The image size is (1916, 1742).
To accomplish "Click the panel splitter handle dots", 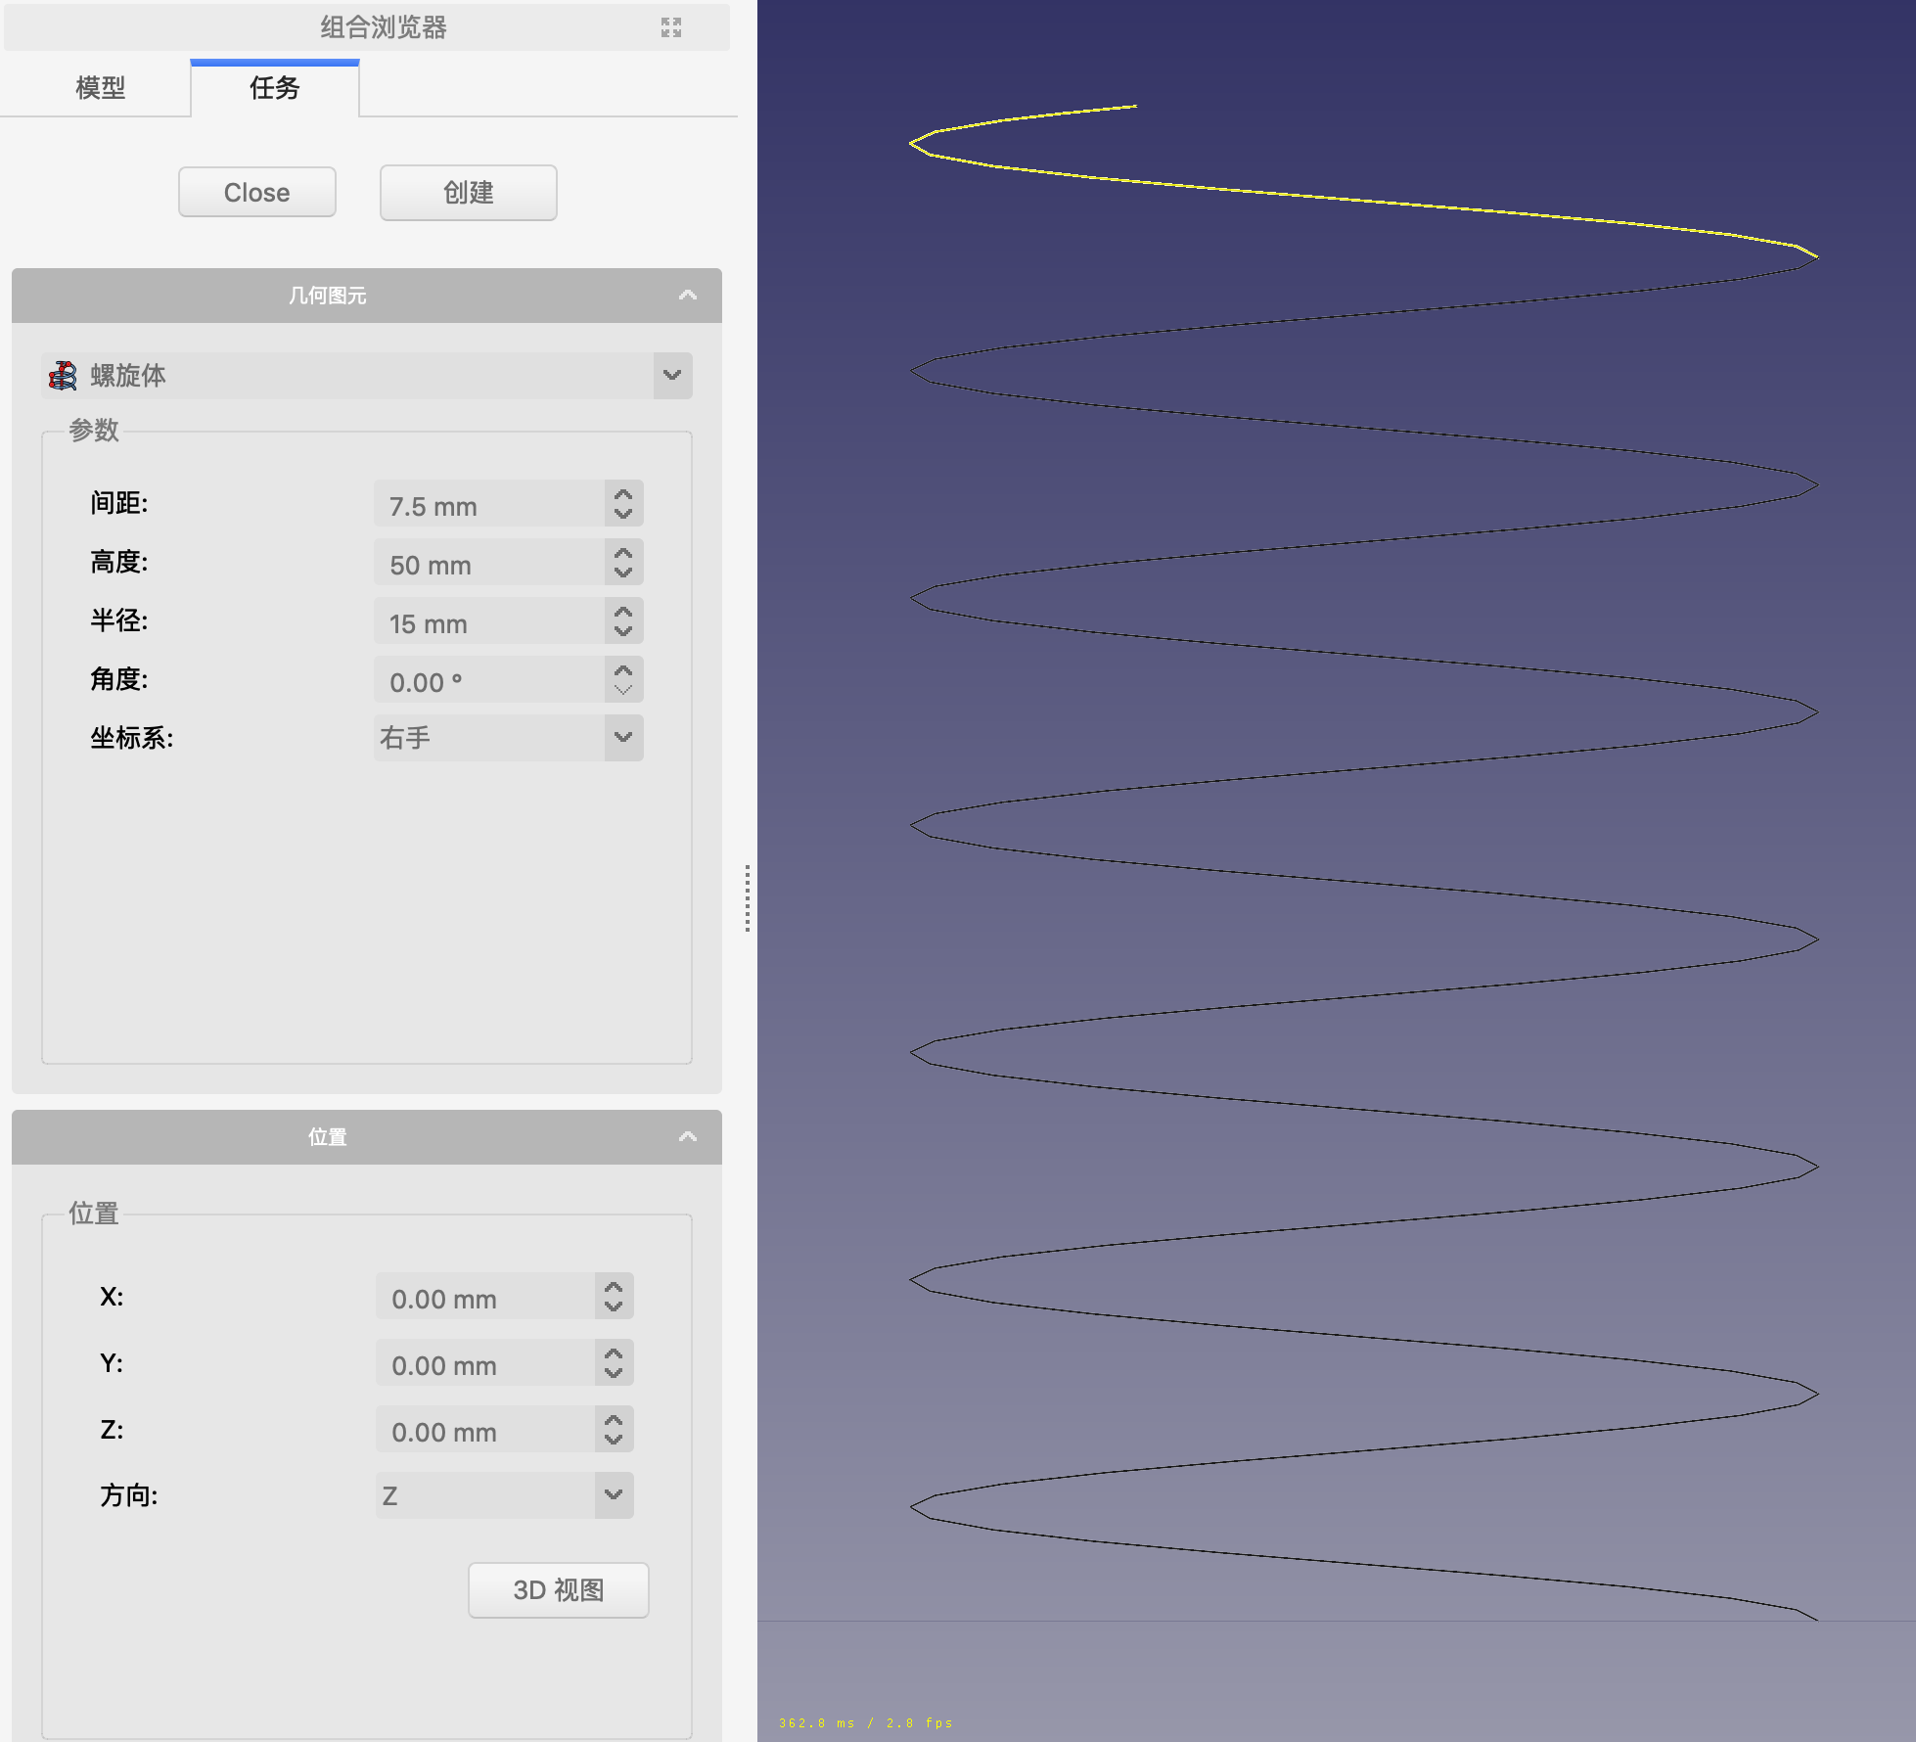I will pyautogui.click(x=748, y=897).
